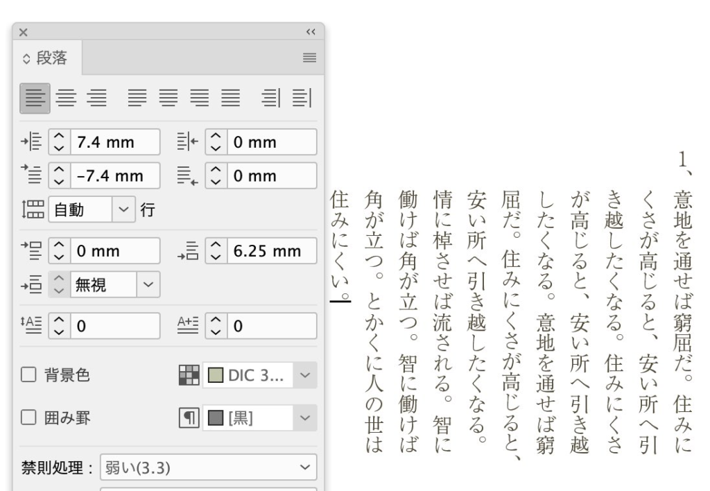The height and width of the screenshot is (491, 710).
Task: Select align away from spine icon
Action: 300,98
